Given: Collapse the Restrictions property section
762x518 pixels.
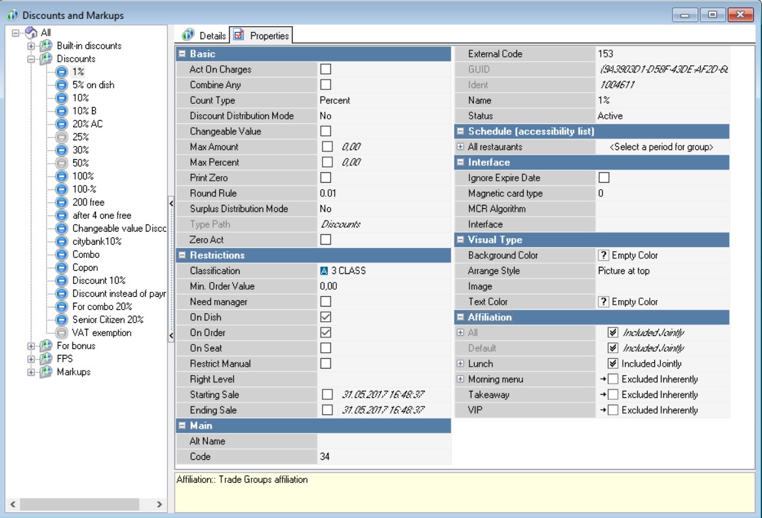Looking at the screenshot, I should tap(182, 256).
